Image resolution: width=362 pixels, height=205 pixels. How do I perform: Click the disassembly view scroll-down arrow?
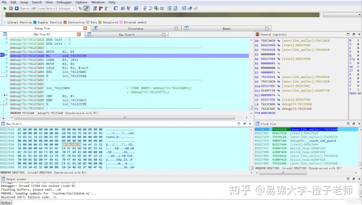251,113
